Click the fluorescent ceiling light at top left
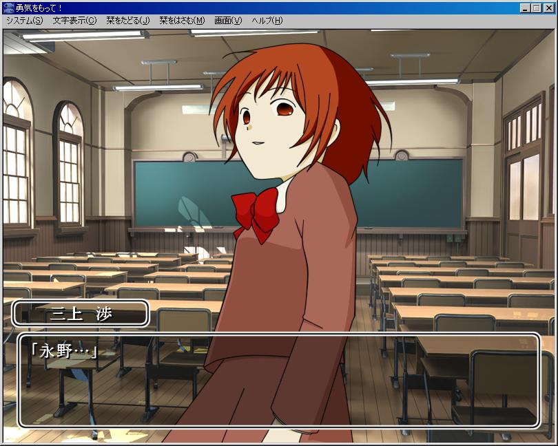Screen dimensions: 558x446 pyautogui.click(x=84, y=34)
